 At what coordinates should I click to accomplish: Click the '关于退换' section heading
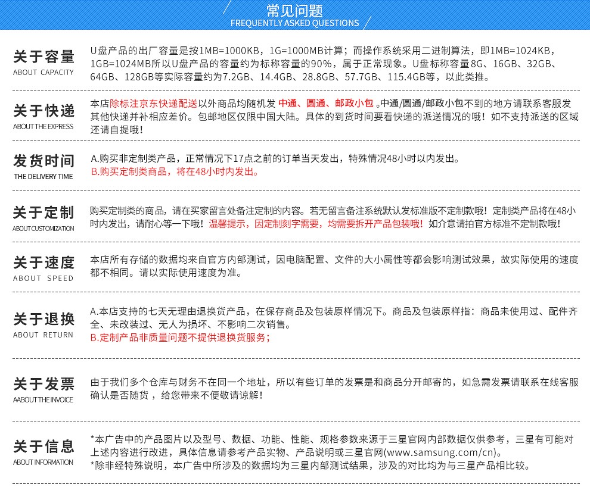(44, 319)
